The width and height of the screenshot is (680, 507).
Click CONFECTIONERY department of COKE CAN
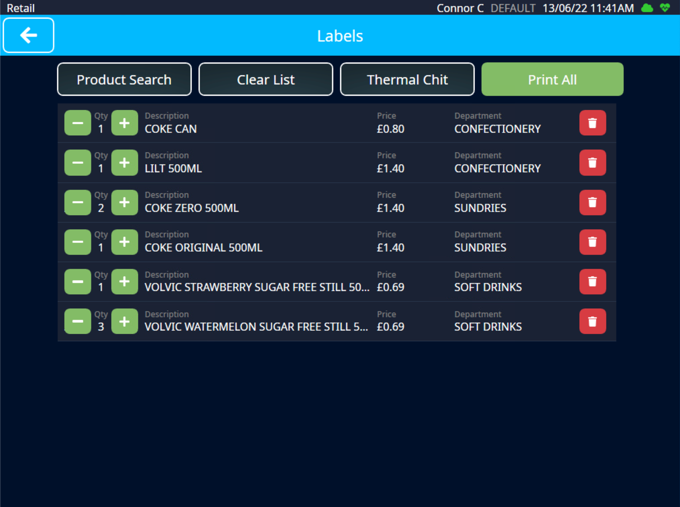click(x=498, y=129)
